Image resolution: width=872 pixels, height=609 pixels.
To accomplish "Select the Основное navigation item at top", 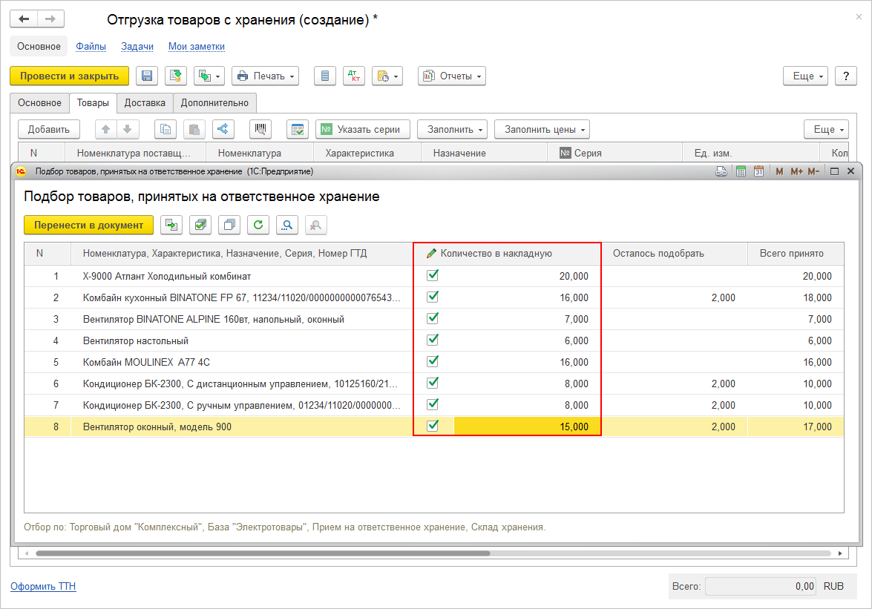I will point(39,47).
